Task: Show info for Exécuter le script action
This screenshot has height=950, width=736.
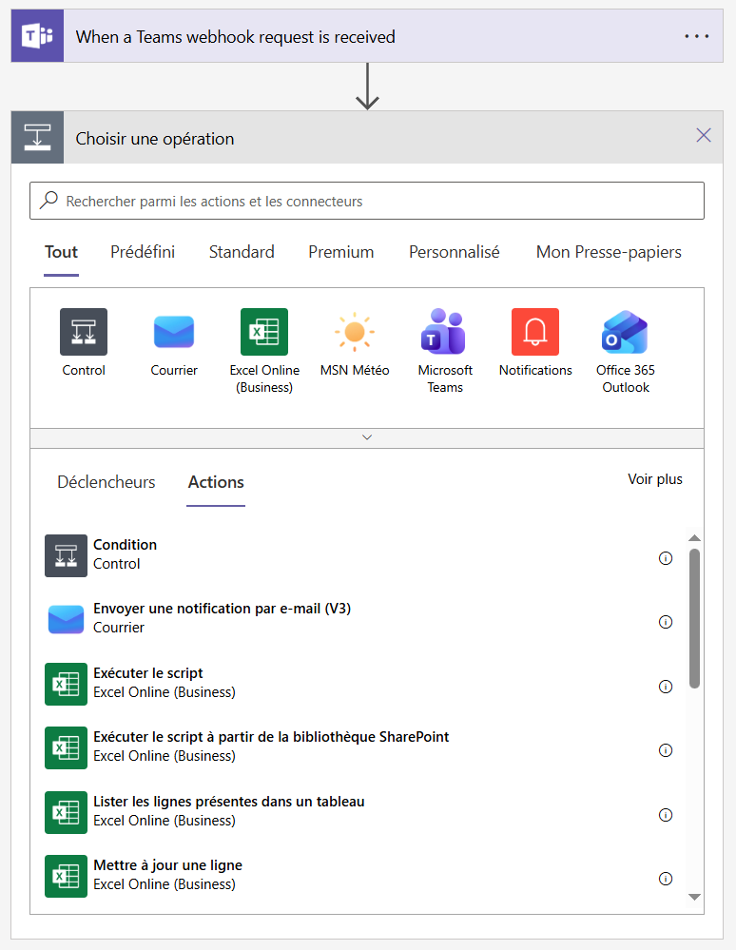Action: [x=666, y=687]
